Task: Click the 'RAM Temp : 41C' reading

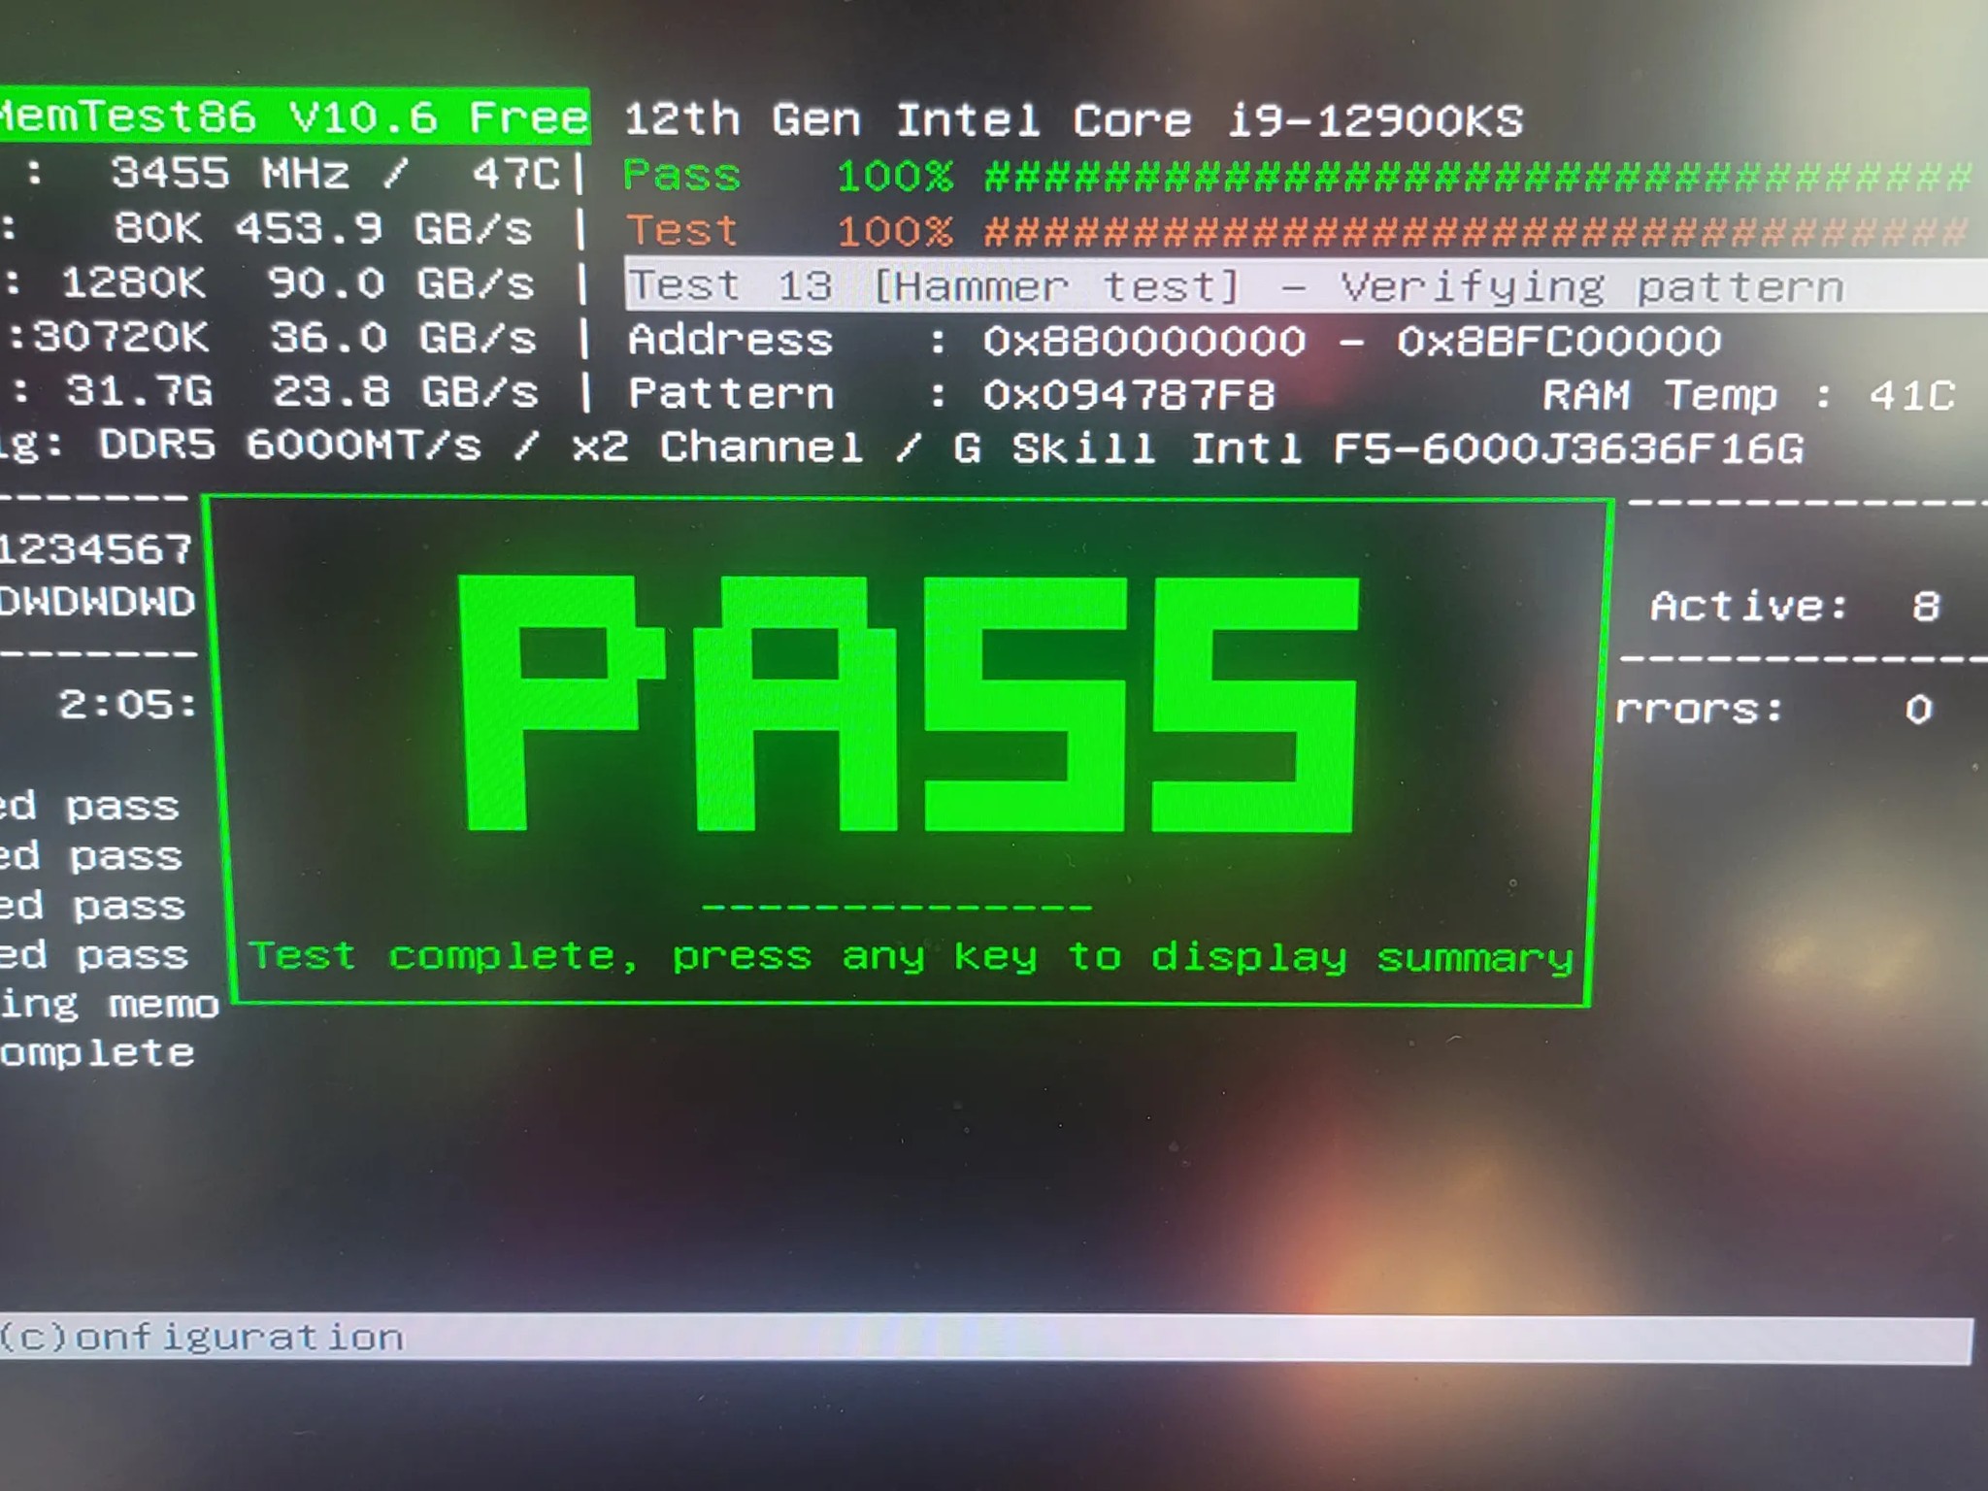Action: [x=1749, y=395]
